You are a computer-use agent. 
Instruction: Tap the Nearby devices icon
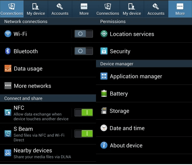(8, 153)
